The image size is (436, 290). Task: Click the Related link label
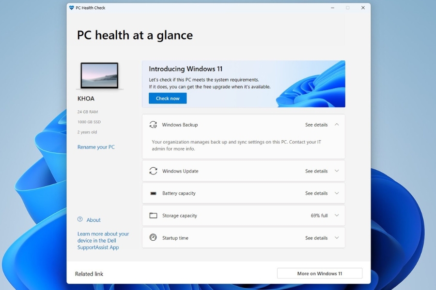89,274
